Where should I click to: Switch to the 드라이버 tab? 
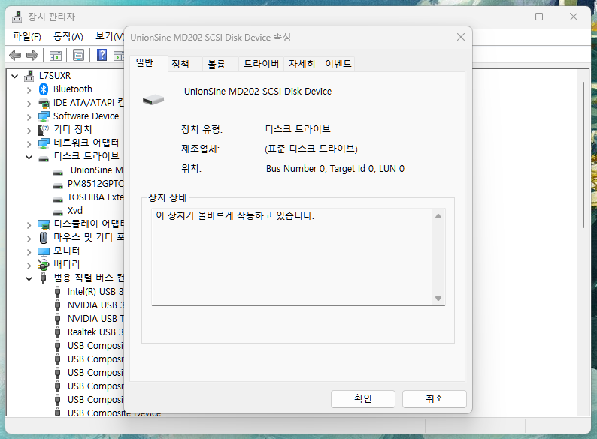261,64
